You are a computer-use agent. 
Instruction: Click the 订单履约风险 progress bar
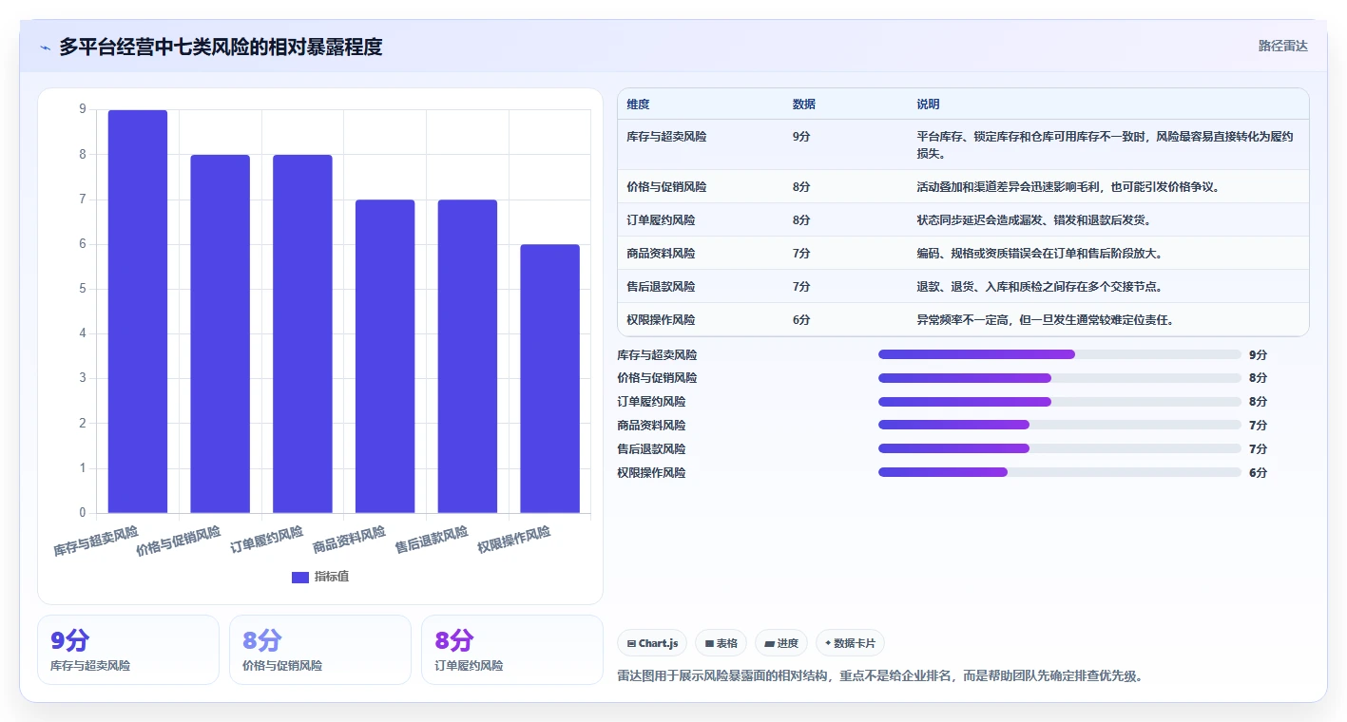click(x=1060, y=401)
